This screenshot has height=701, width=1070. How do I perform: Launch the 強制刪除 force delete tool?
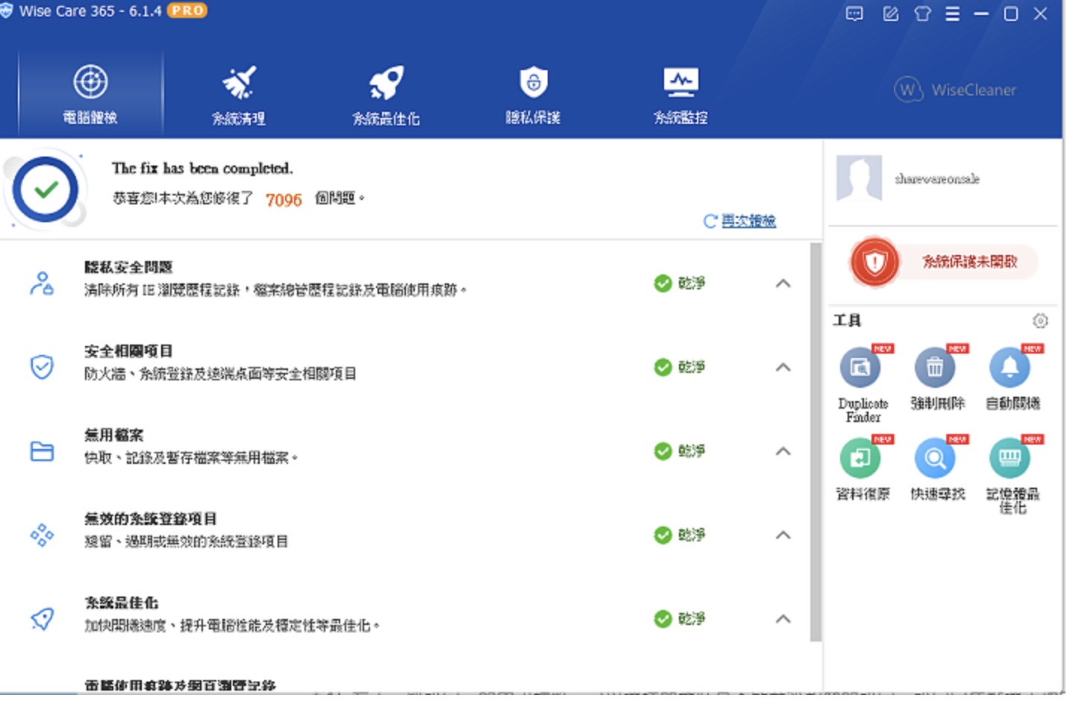click(937, 379)
